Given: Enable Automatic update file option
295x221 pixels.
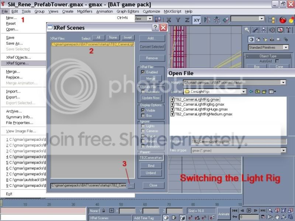Looking at the screenshot, I should [143, 92].
